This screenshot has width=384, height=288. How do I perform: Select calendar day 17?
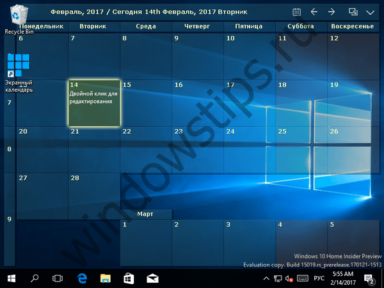click(x=250, y=103)
